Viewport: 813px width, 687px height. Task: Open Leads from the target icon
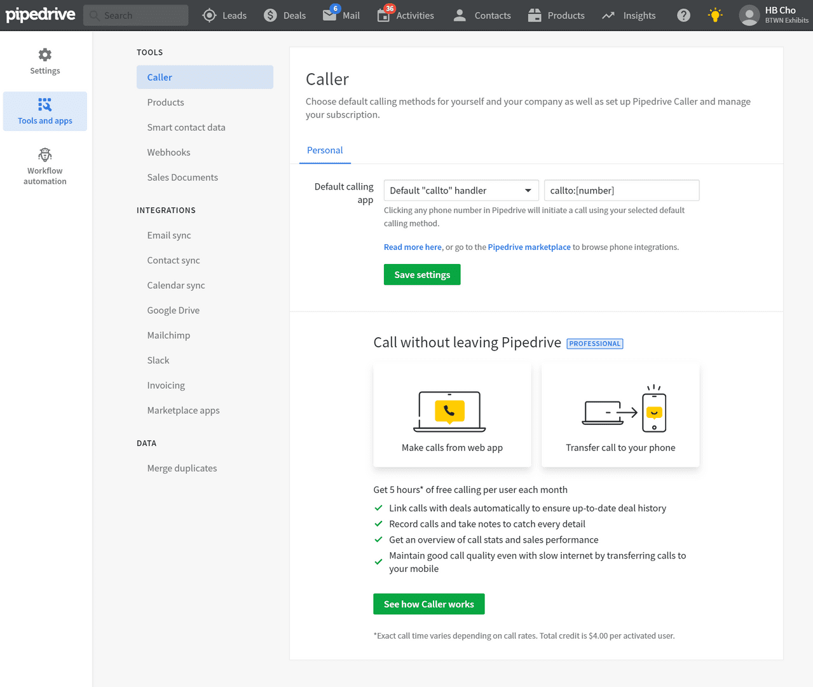[x=209, y=15]
